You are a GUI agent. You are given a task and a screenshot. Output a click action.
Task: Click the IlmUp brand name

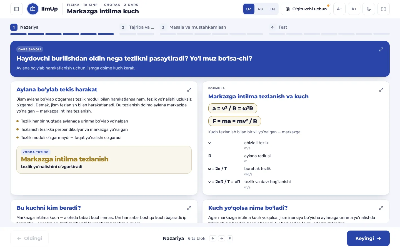[49, 9]
